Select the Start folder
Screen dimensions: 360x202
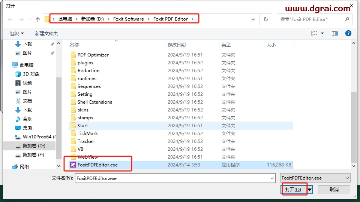(82, 126)
